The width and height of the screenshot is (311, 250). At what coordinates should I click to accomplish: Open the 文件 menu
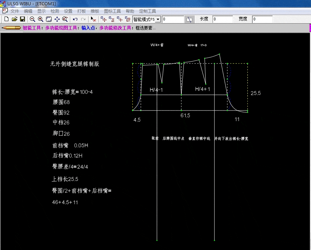(14, 11)
